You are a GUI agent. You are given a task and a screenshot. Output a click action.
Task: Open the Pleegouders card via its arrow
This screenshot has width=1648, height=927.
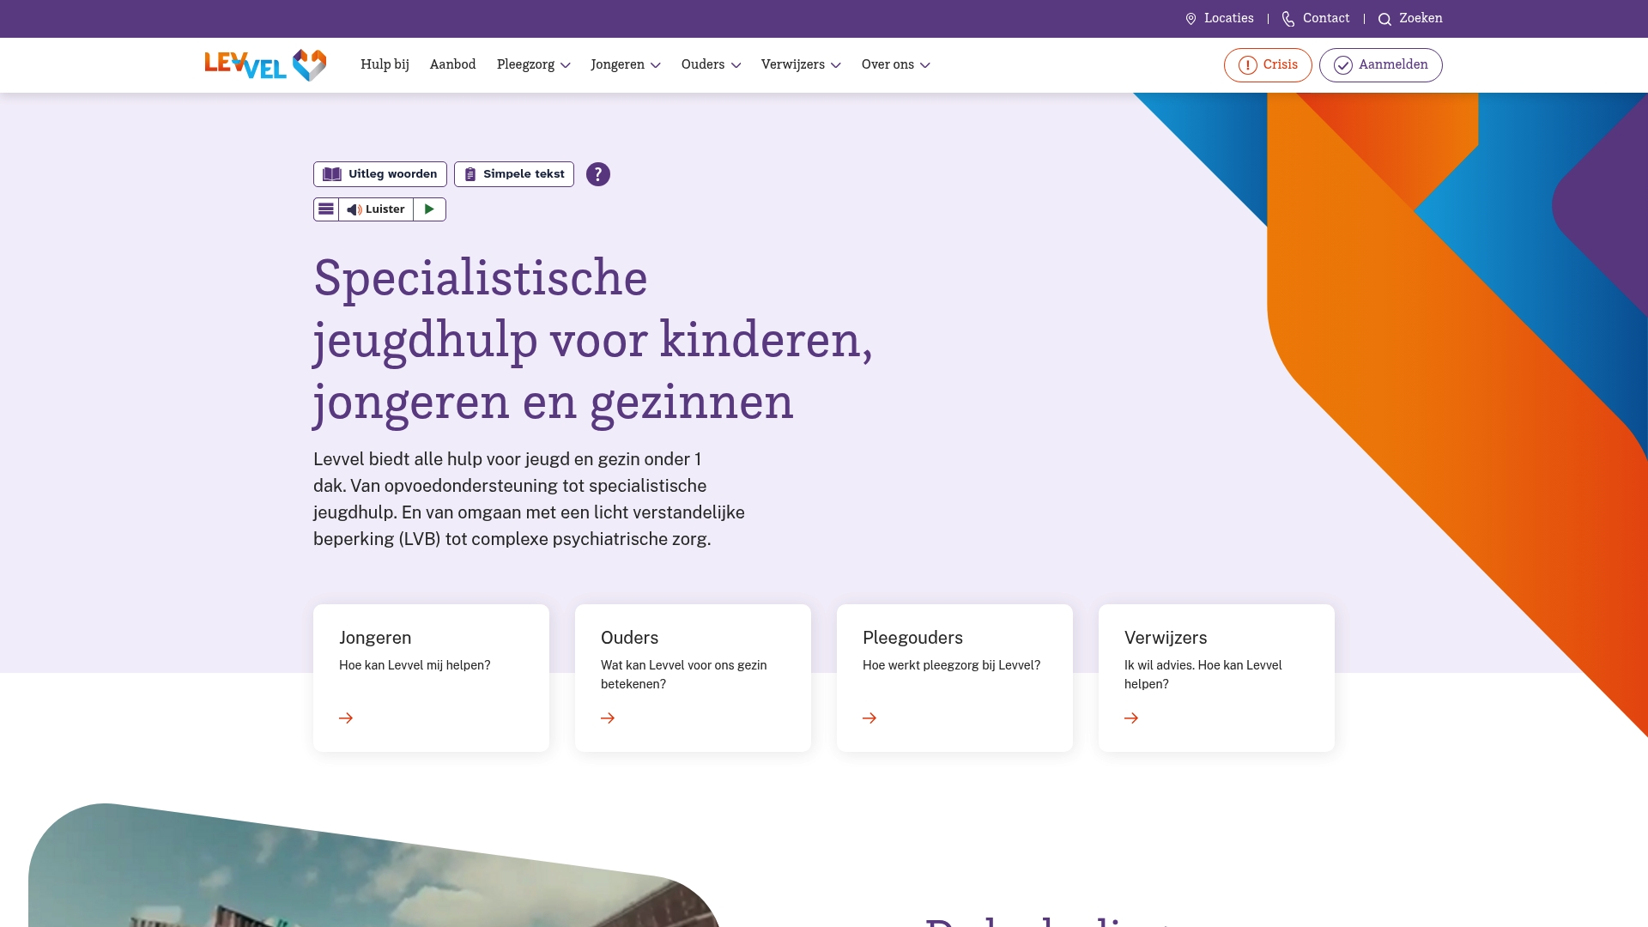pyautogui.click(x=869, y=718)
